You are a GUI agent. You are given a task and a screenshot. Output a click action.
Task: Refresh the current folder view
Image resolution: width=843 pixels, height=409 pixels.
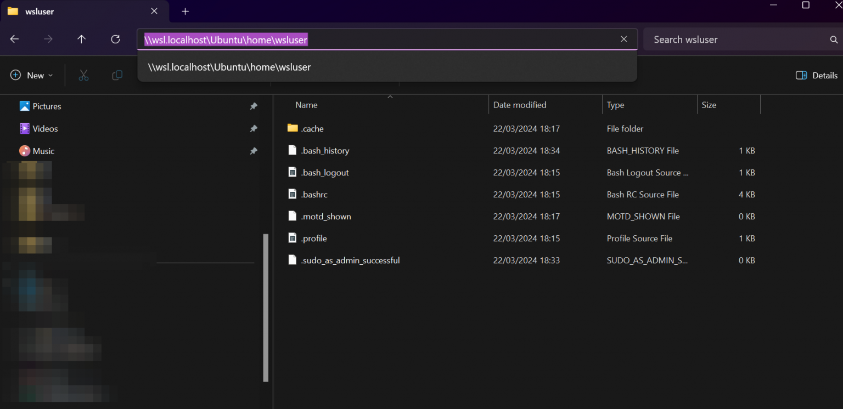(115, 39)
